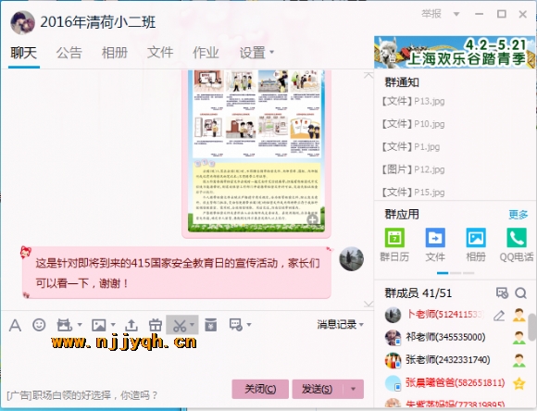The width and height of the screenshot is (537, 411).
Task: Click the chat scroll-up arrow
Action: [368, 75]
